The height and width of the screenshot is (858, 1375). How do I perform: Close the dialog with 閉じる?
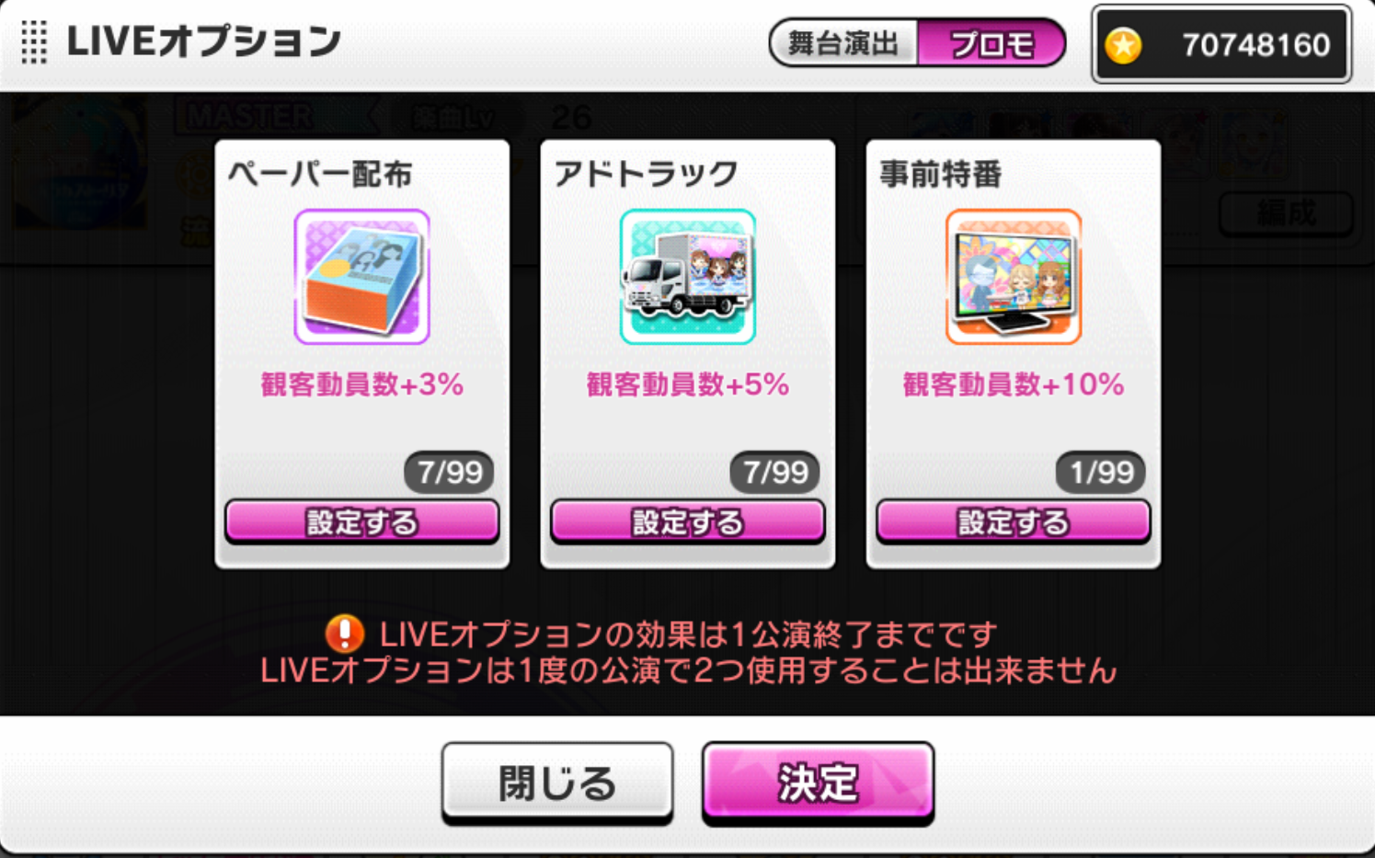[x=557, y=783]
